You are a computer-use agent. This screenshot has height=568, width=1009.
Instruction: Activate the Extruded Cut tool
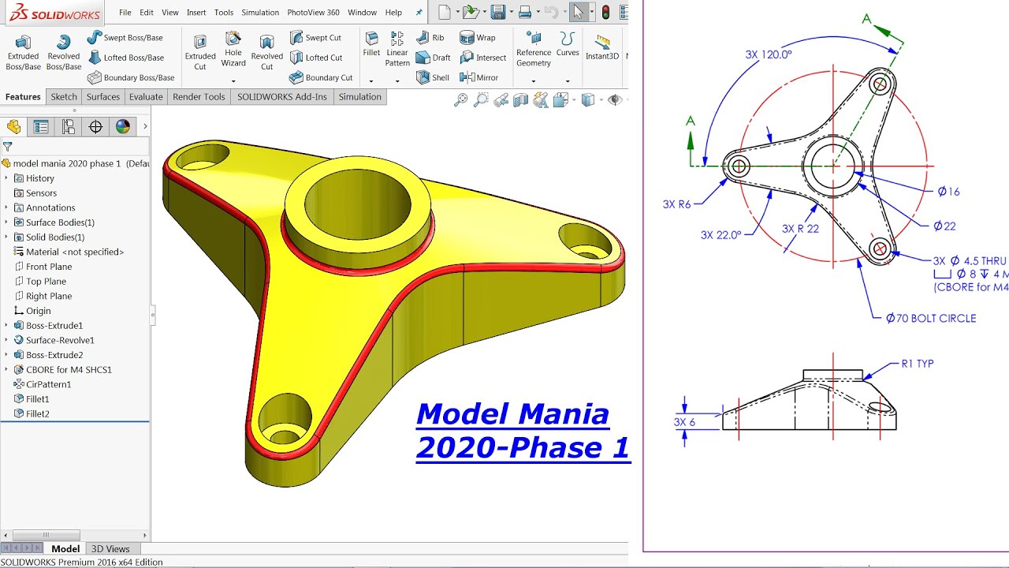click(x=200, y=52)
